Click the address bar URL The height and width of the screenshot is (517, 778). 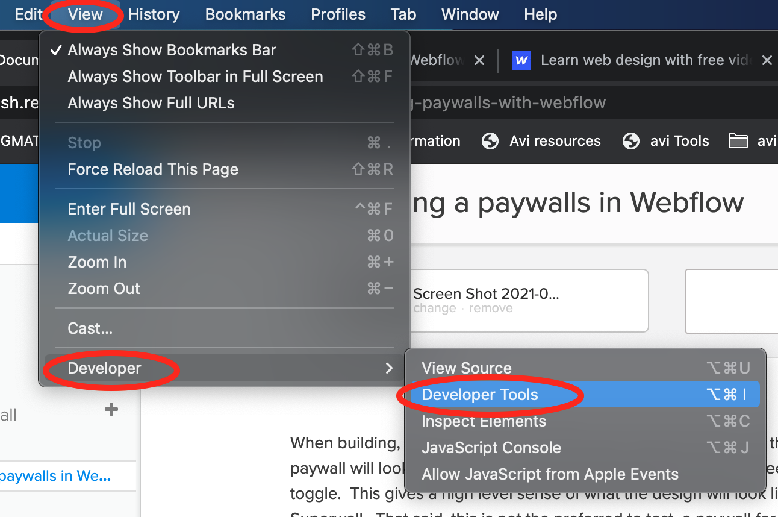[x=509, y=103]
